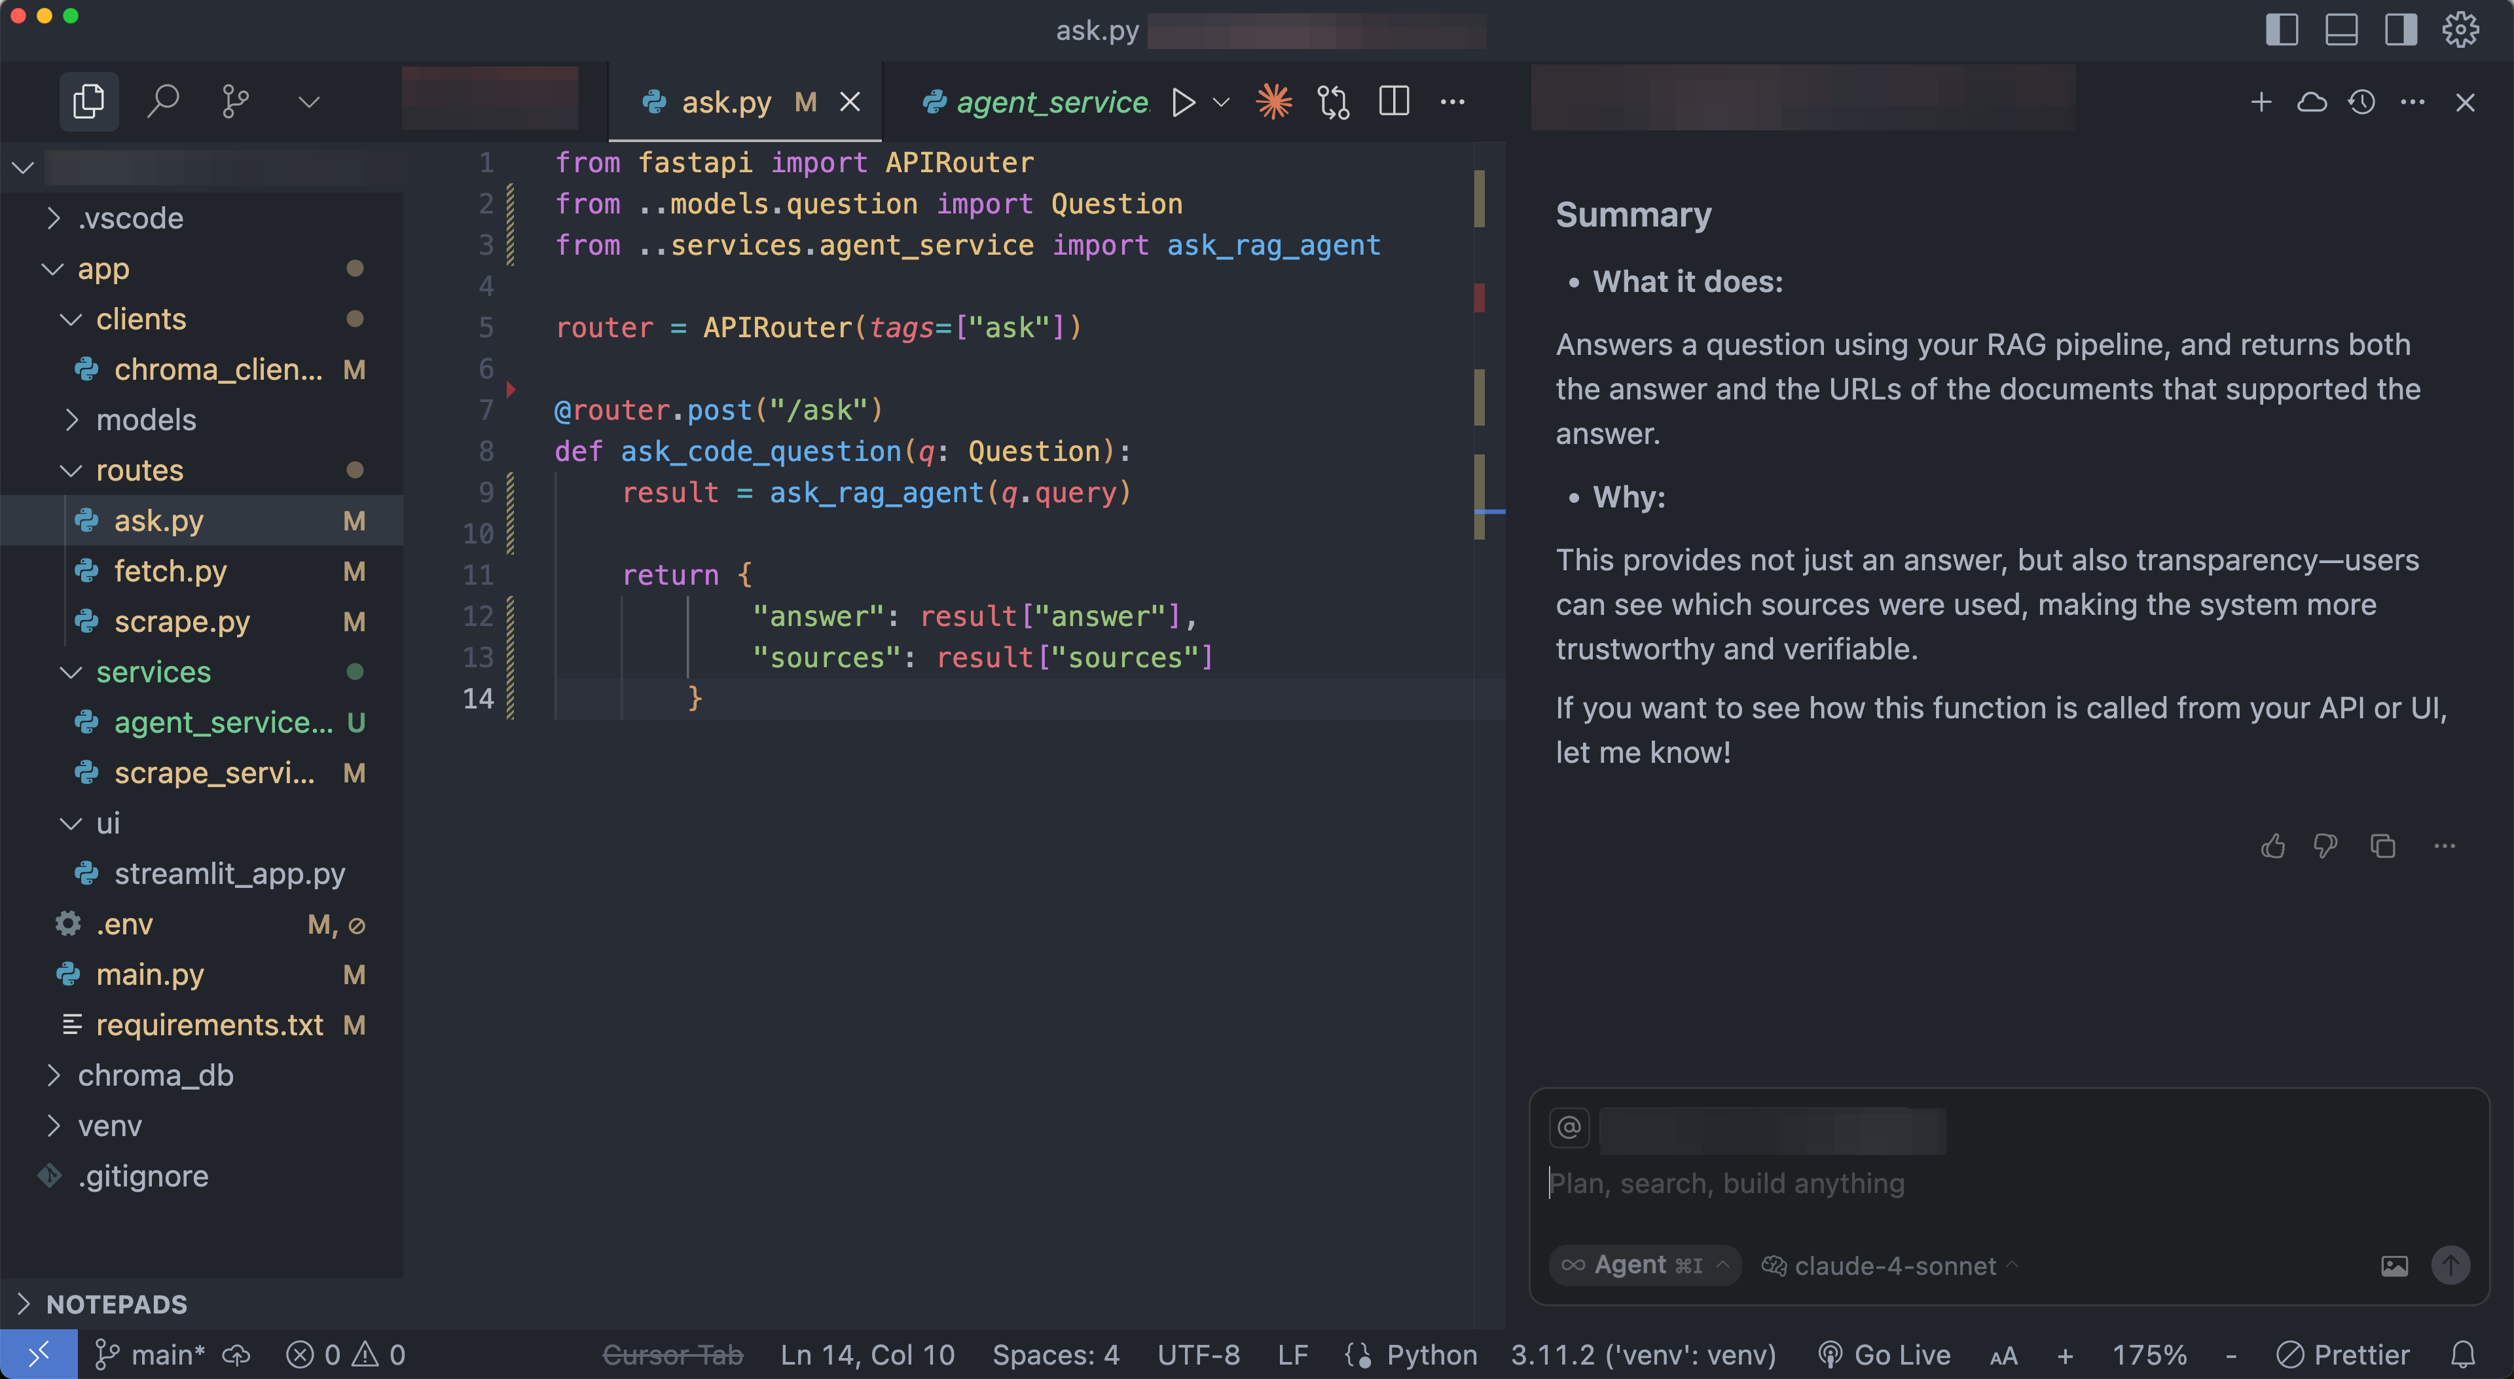Toggle Cursor Tab in status bar
Viewport: 2514px width, 1379px height.
point(672,1355)
